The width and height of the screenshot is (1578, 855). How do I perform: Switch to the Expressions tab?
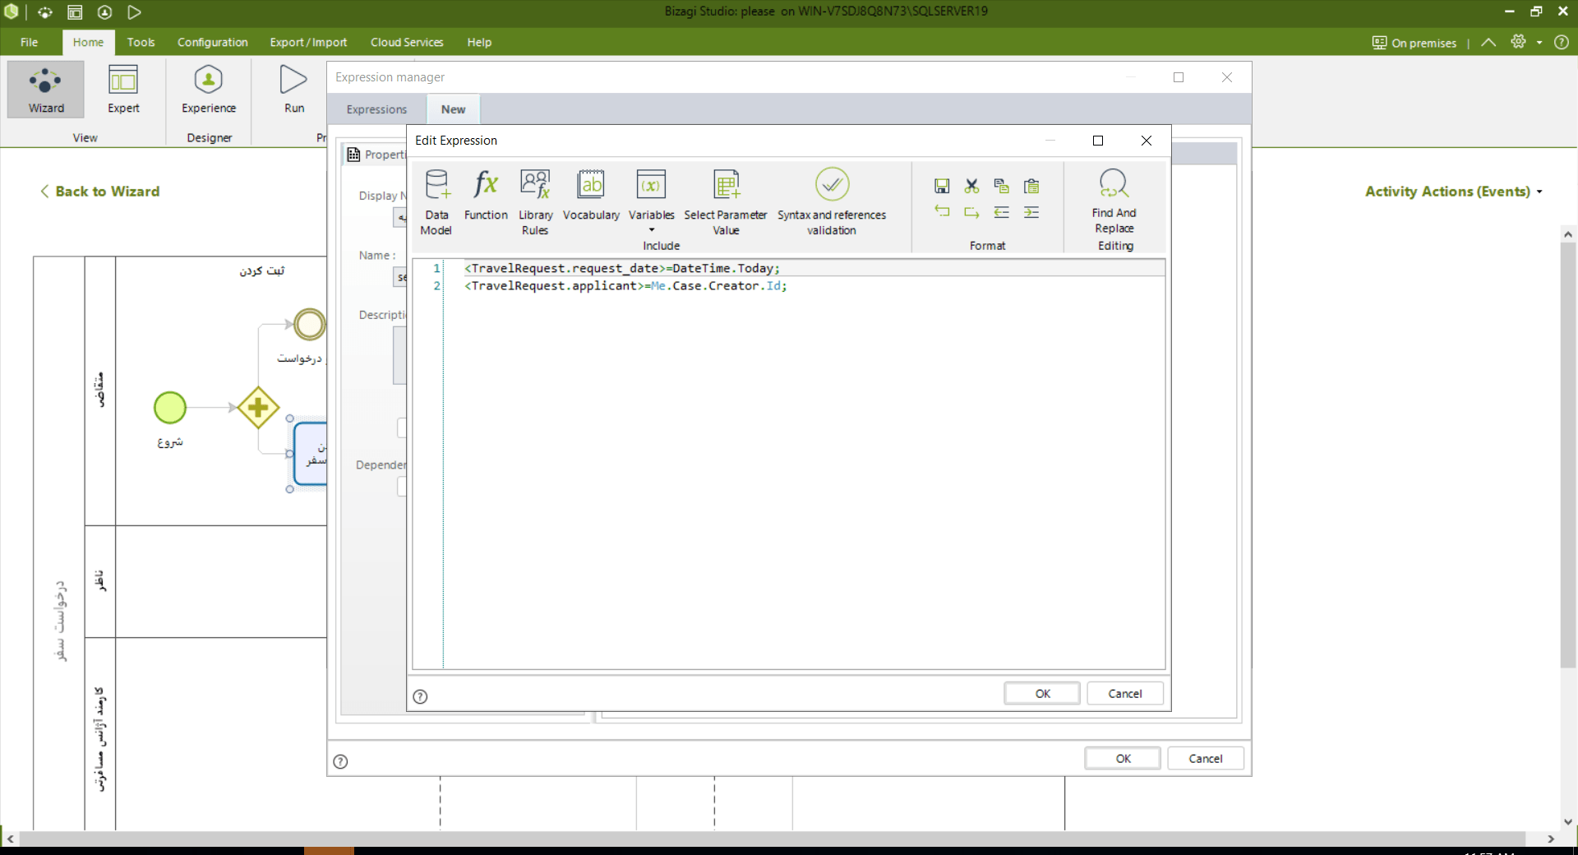click(376, 109)
